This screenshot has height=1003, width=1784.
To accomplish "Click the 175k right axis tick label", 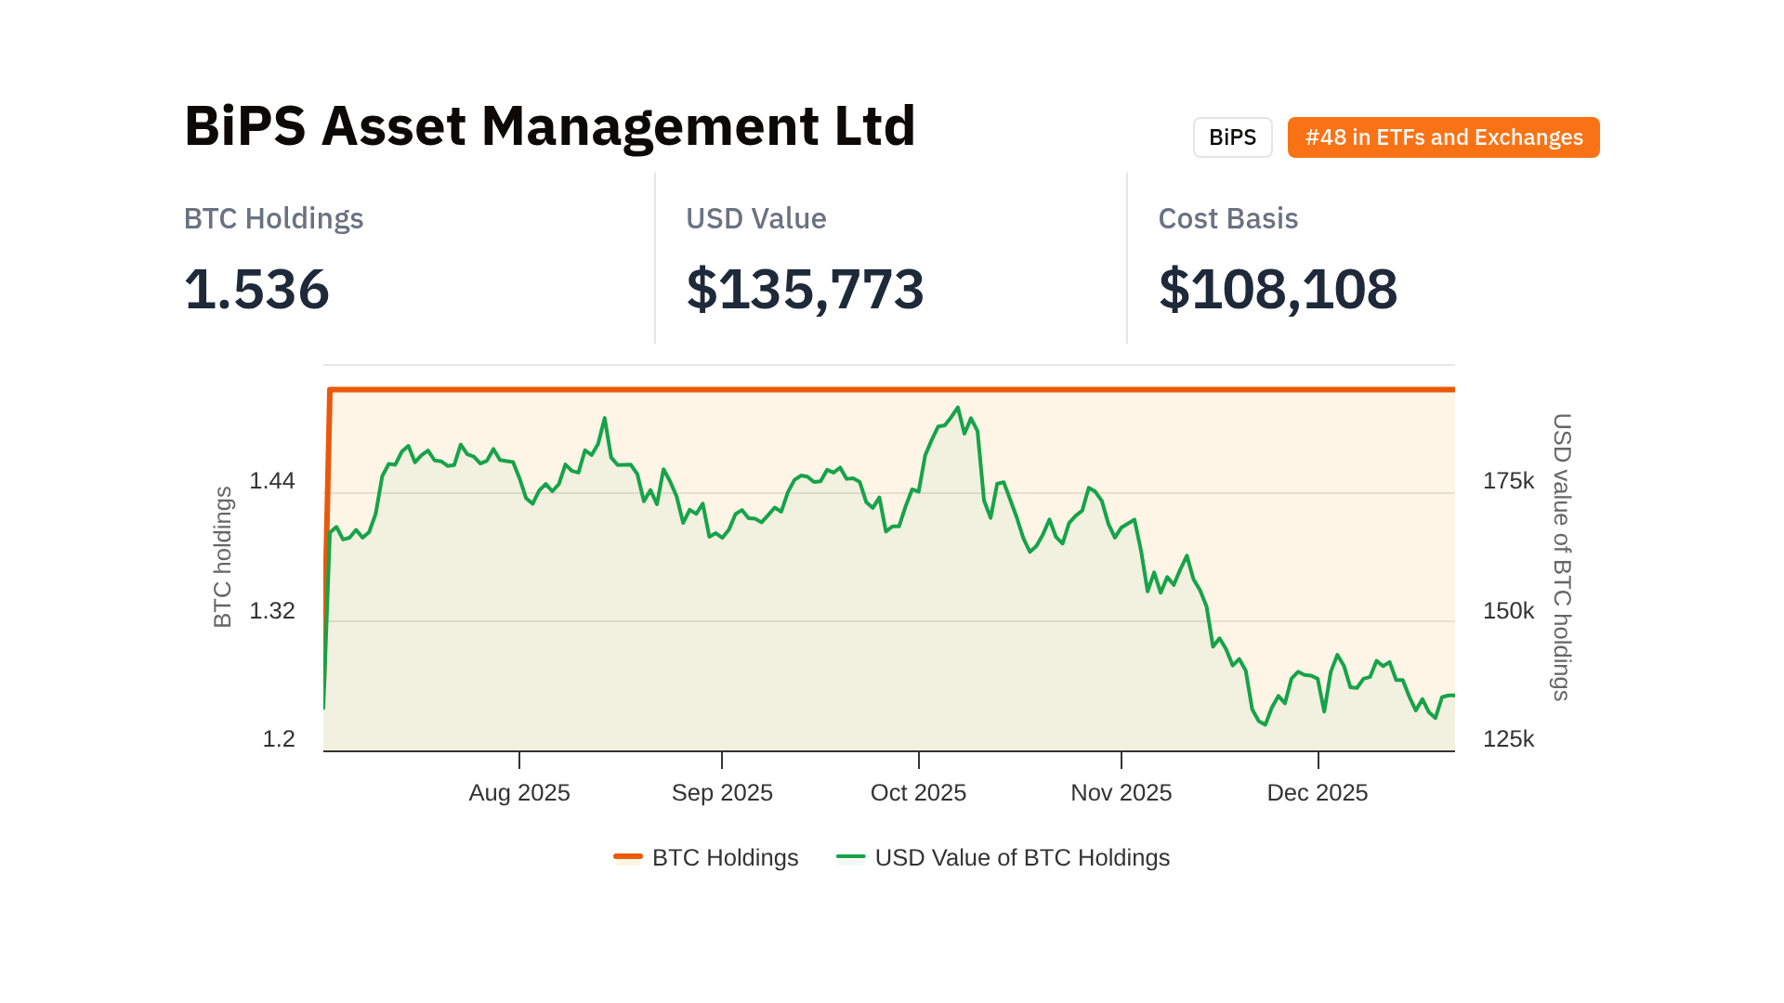I will (1508, 480).
